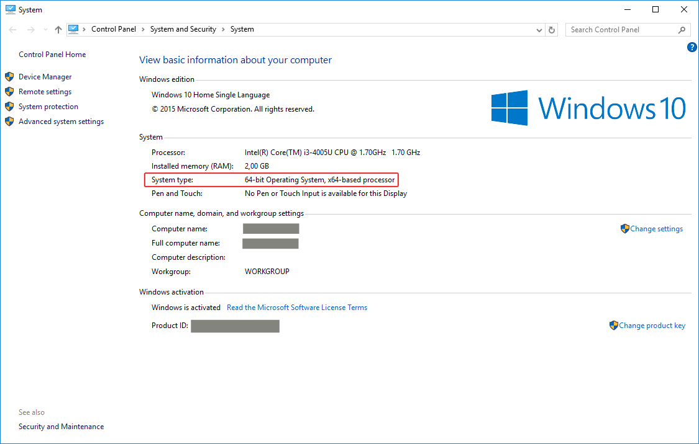Minimize the System window

627,9
